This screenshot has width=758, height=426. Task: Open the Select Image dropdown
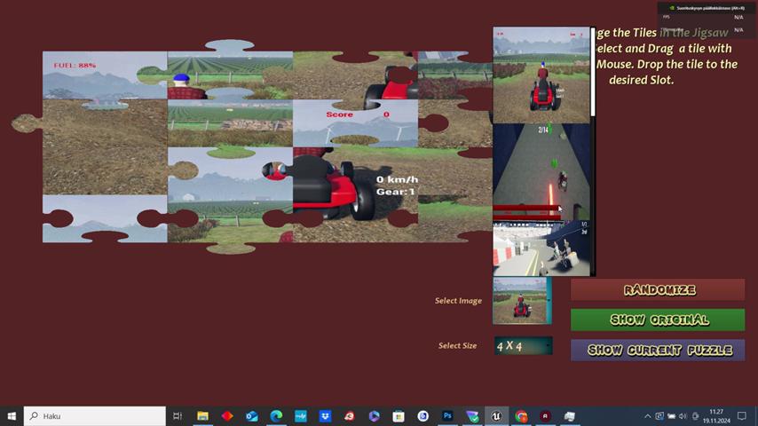[522, 300]
